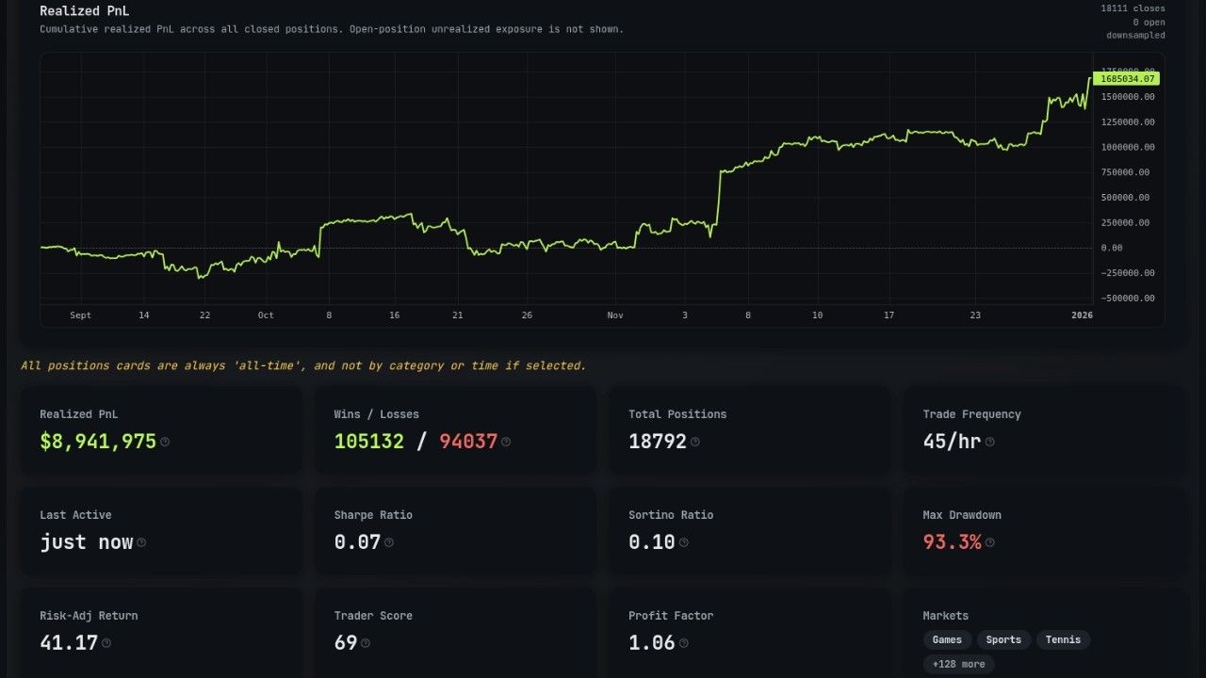Click the Nov marker on chart timeline
This screenshot has width=1206, height=678.
[615, 315]
